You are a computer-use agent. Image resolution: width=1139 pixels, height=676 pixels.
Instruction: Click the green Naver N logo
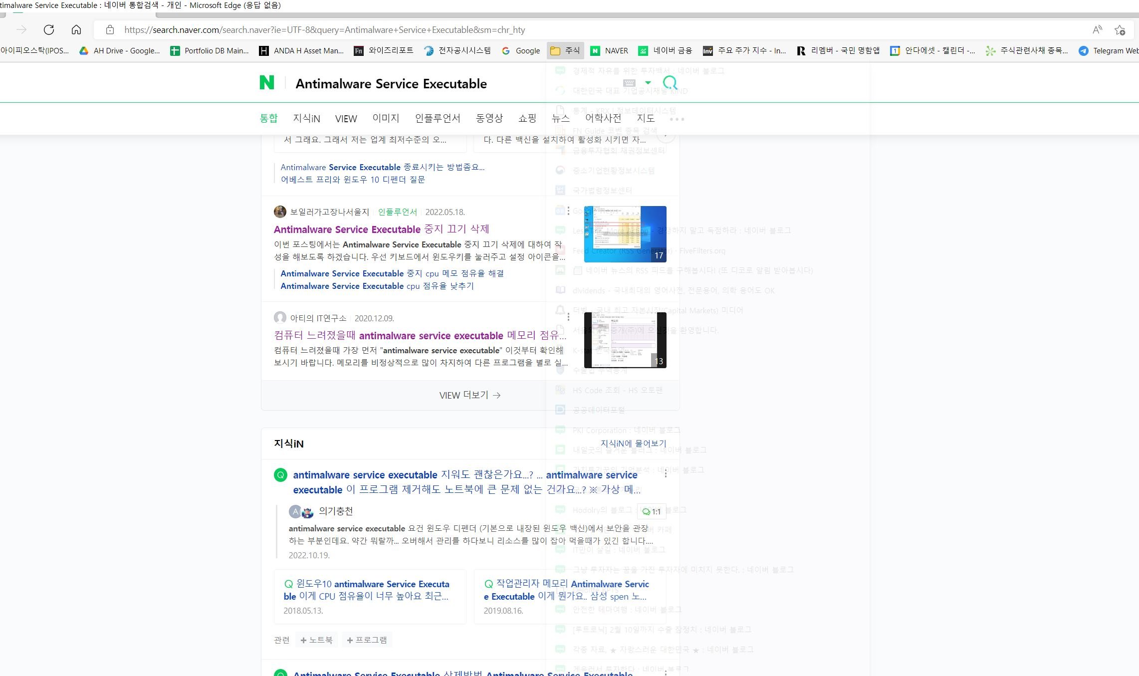click(x=267, y=83)
